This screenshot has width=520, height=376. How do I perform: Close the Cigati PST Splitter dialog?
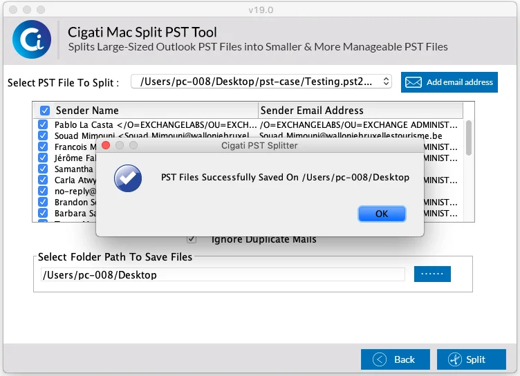(106, 145)
